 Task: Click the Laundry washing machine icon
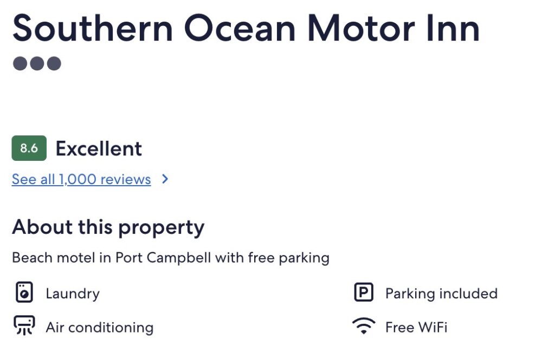pyautogui.click(x=23, y=293)
